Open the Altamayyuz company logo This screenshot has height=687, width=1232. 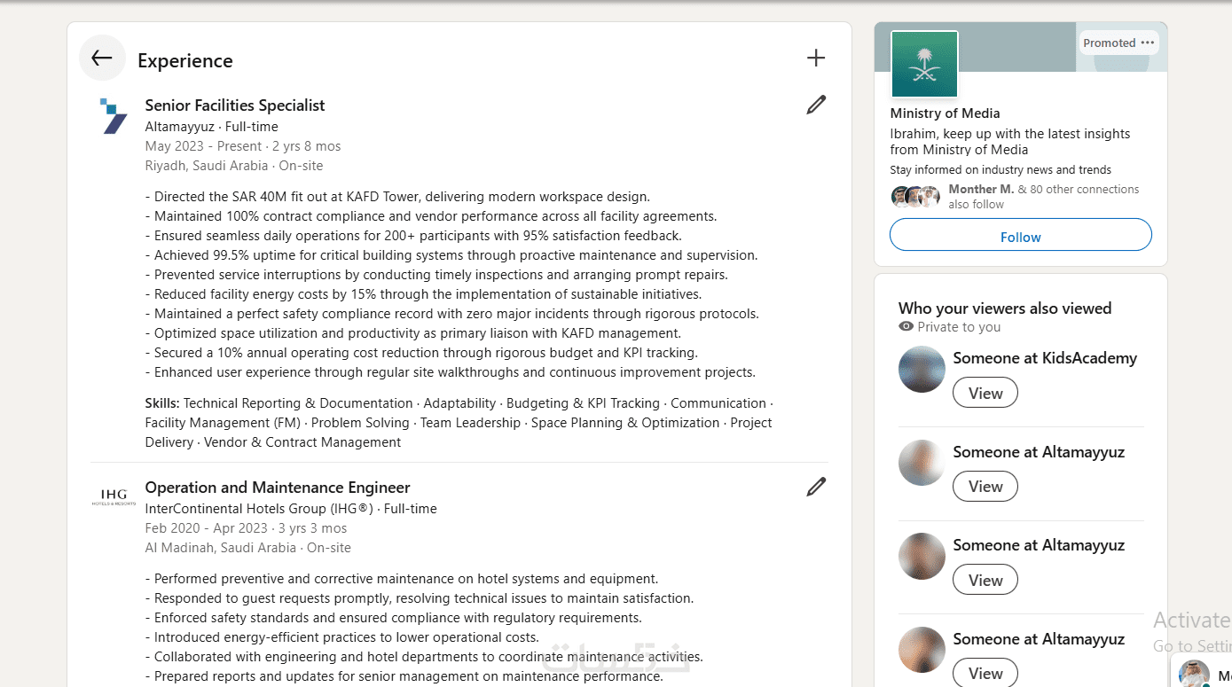(114, 116)
